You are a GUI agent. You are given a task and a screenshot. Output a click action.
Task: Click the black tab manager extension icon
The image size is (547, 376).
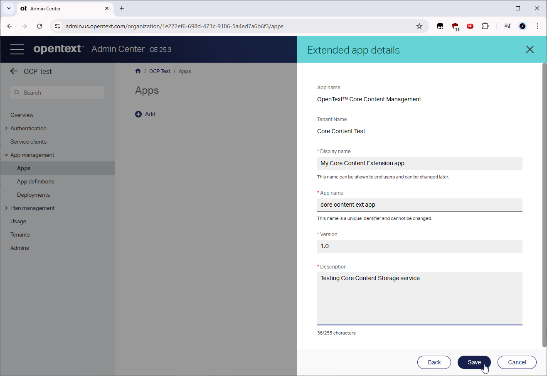440,26
